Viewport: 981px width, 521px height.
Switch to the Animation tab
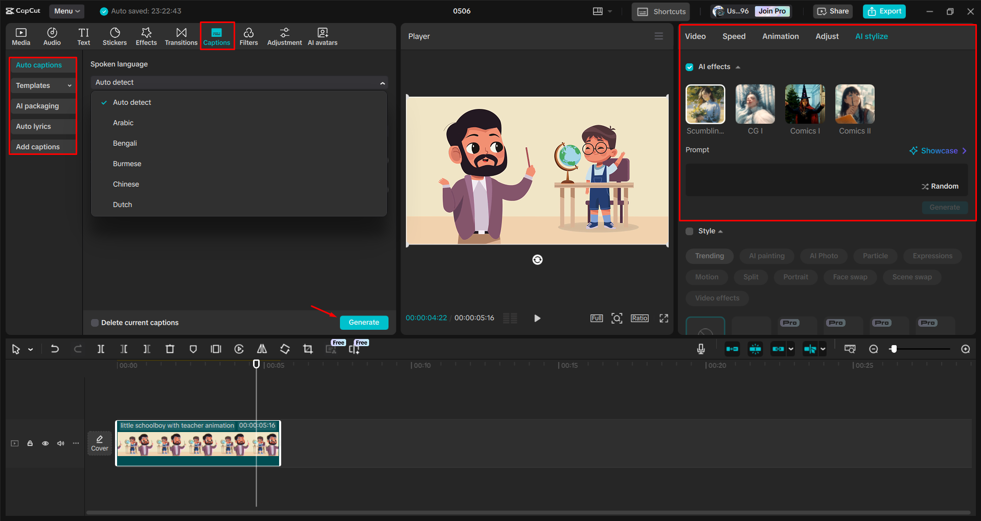tap(780, 36)
